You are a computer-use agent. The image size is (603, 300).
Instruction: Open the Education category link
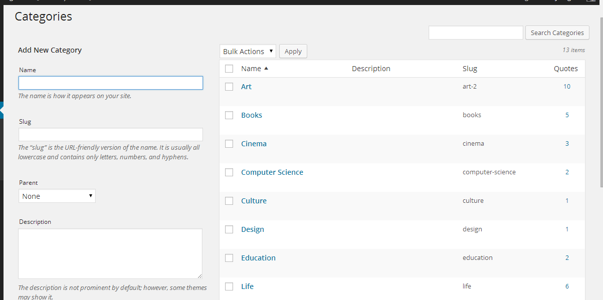258,258
